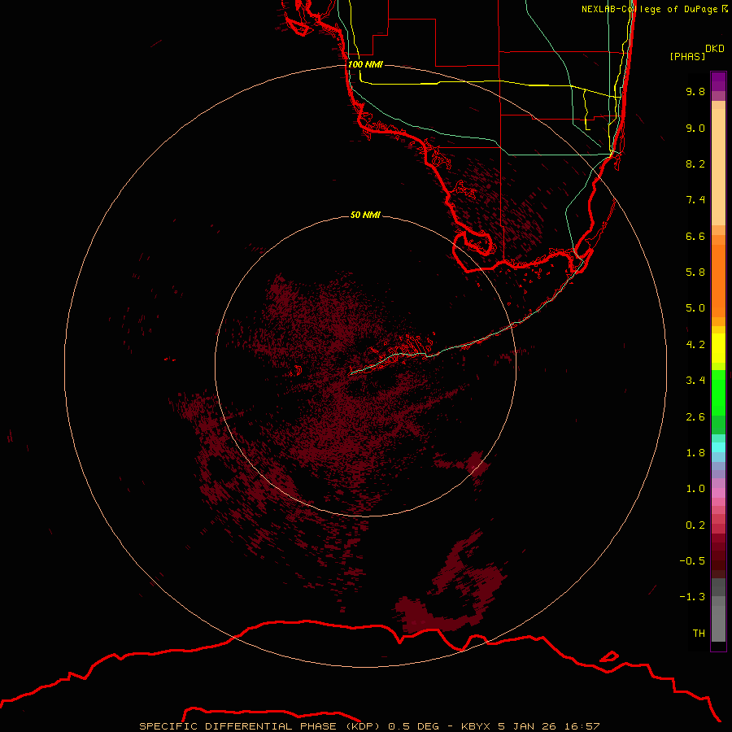Click the 7.4 value on the color scale
The image size is (732, 732).
tap(695, 200)
